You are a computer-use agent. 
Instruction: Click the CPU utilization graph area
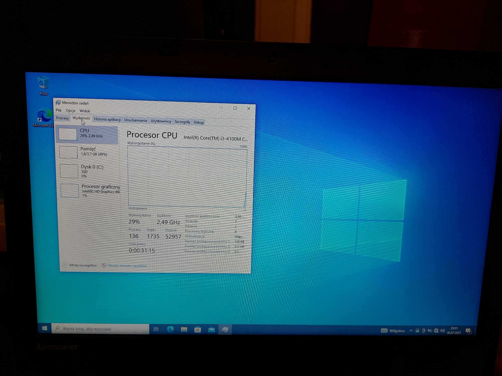(187, 177)
